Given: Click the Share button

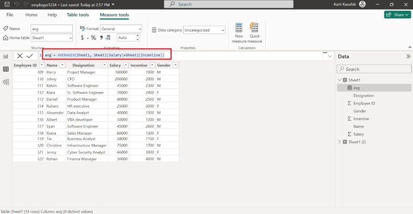Looking at the screenshot, I should [398, 15].
